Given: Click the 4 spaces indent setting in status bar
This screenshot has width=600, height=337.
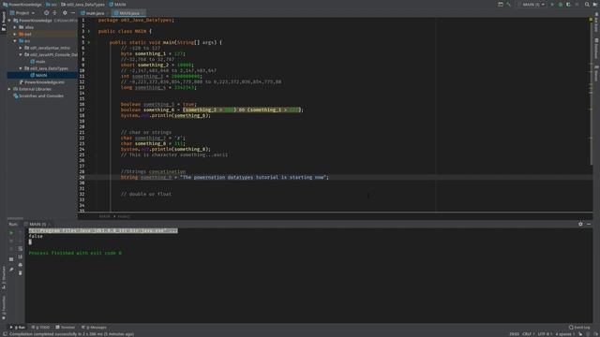Looking at the screenshot, I should click(564, 334).
